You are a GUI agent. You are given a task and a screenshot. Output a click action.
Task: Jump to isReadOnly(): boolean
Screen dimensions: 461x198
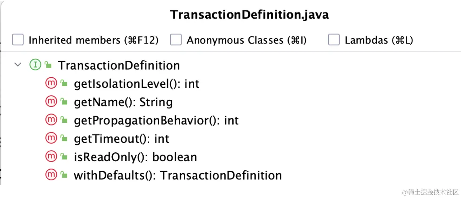(135, 157)
